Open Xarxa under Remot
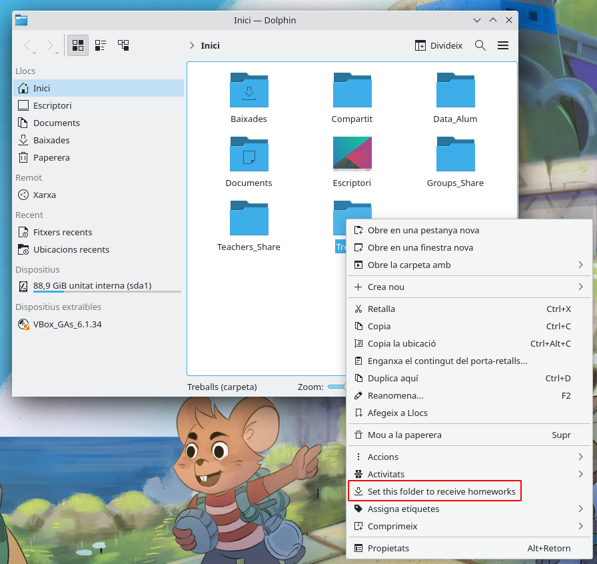This screenshot has height=564, width=597. click(45, 195)
